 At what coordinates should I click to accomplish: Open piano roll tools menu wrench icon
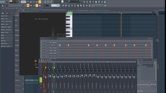[x=69, y=11]
